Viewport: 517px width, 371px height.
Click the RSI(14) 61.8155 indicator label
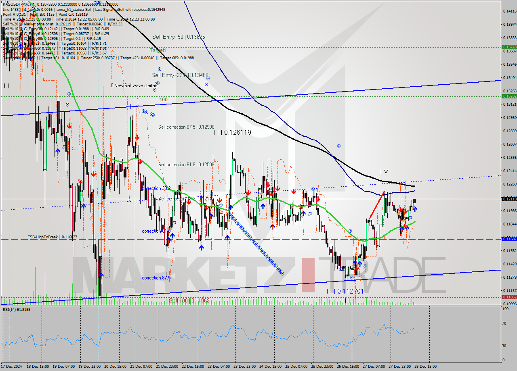17,309
